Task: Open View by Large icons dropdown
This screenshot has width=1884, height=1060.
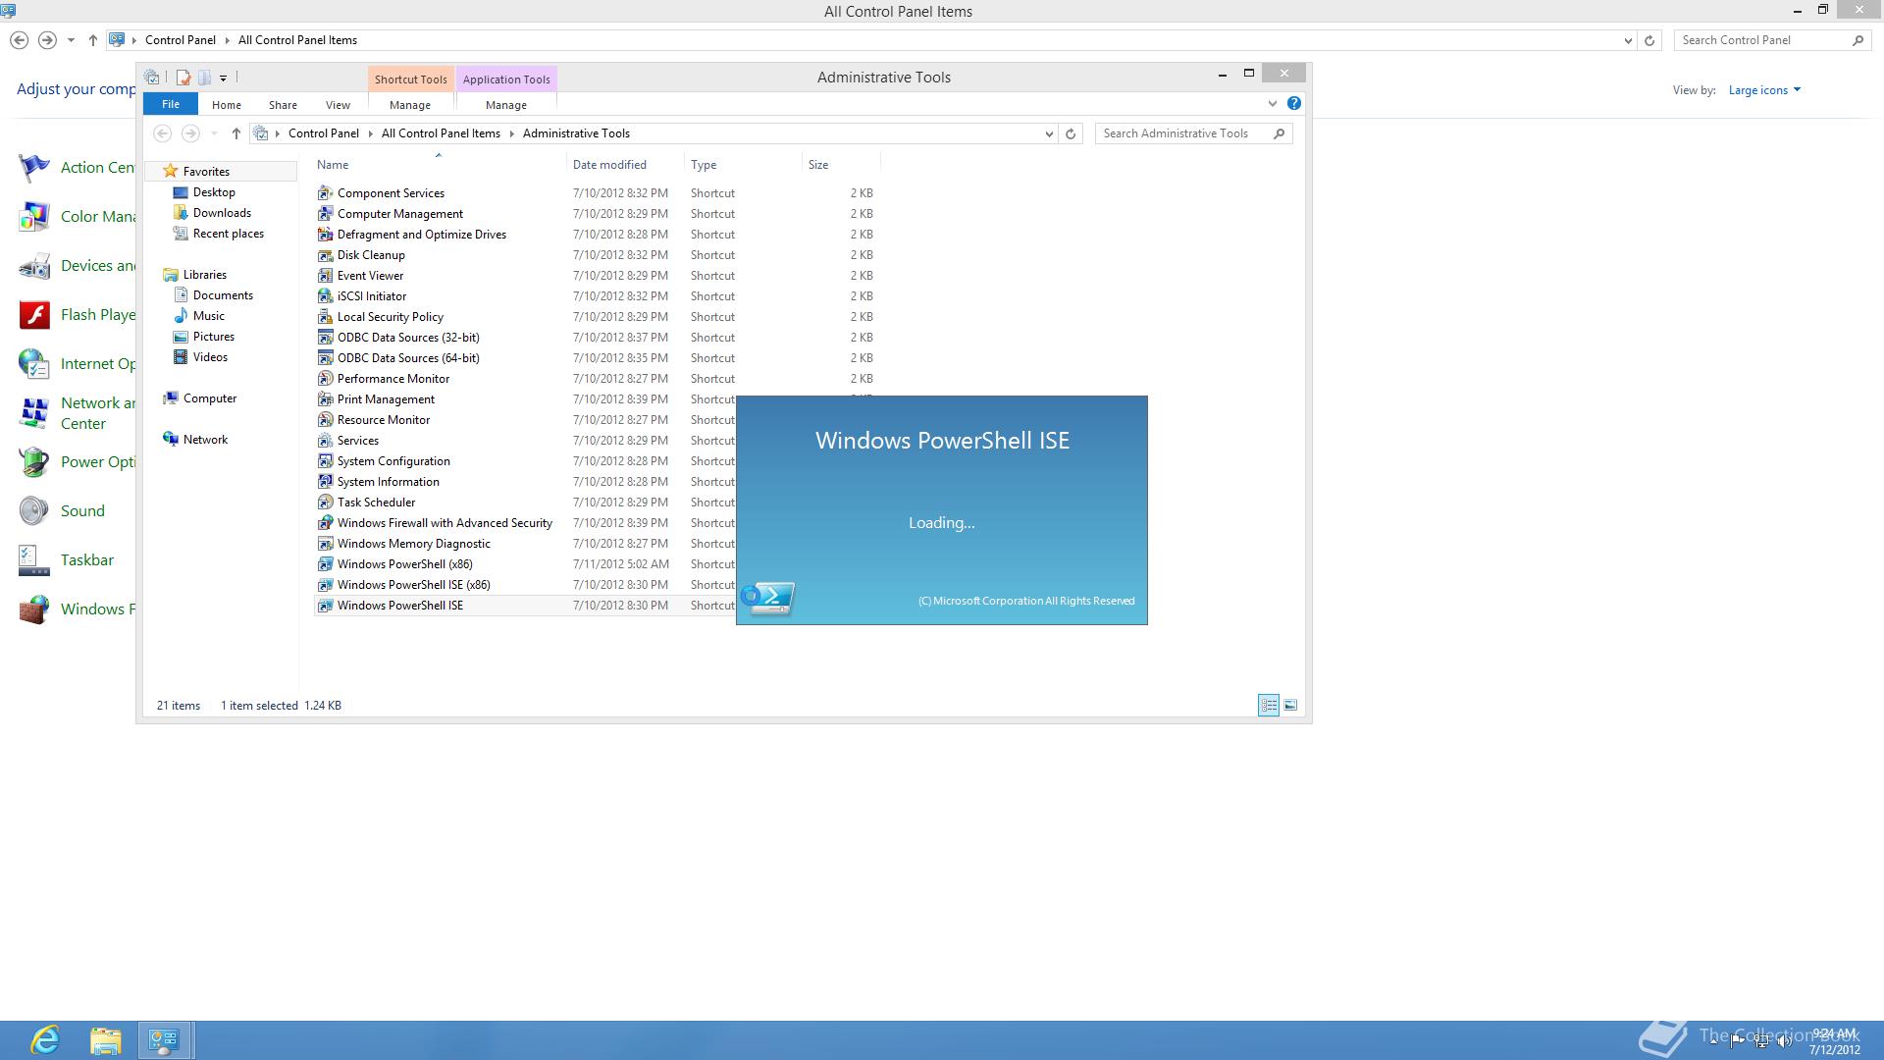Action: click(1764, 89)
